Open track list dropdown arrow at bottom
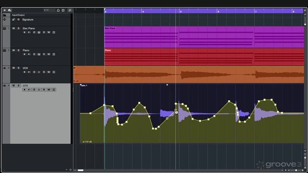The height and width of the screenshot is (173, 308). coord(66,170)
